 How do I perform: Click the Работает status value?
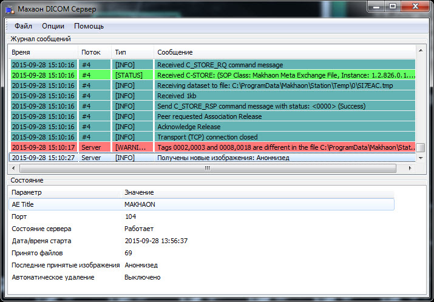point(139,229)
